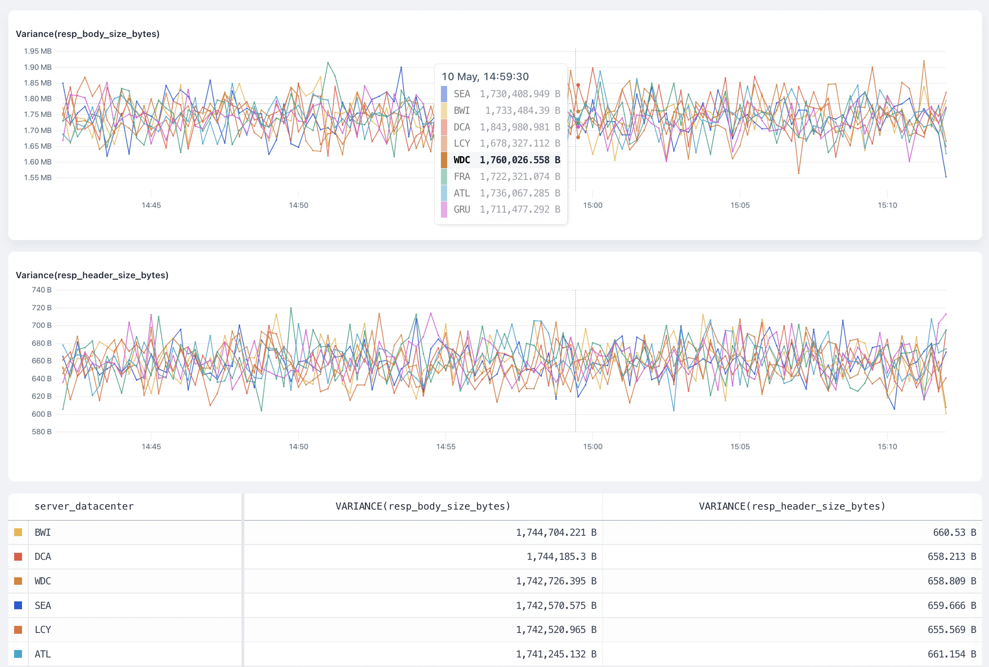Sort by the VARIANCE(resp_body_size_bytes) column header
989x667 pixels.
[423, 506]
